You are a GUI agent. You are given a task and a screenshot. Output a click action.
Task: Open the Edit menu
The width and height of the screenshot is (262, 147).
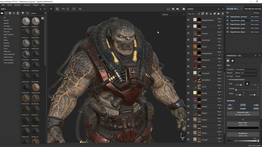[x=3, y=5]
